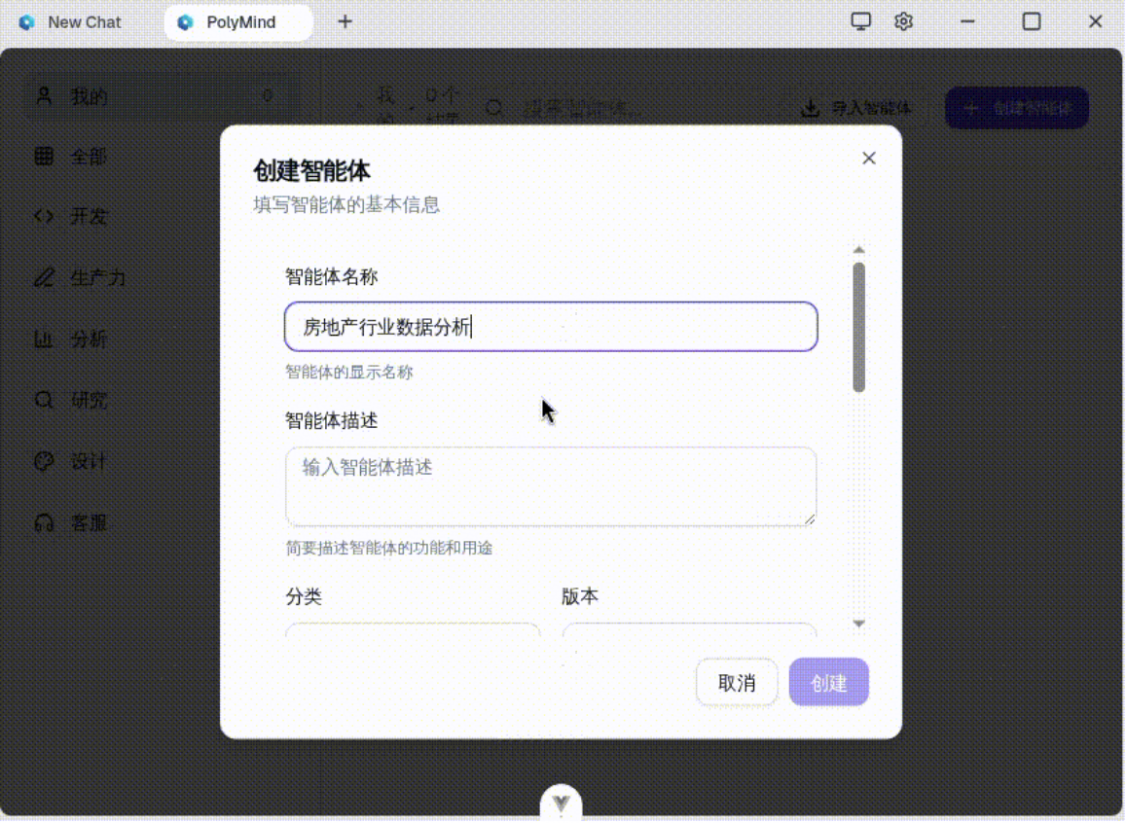Click the monitor icon in title bar
This screenshot has height=823, width=1126.
tap(861, 21)
